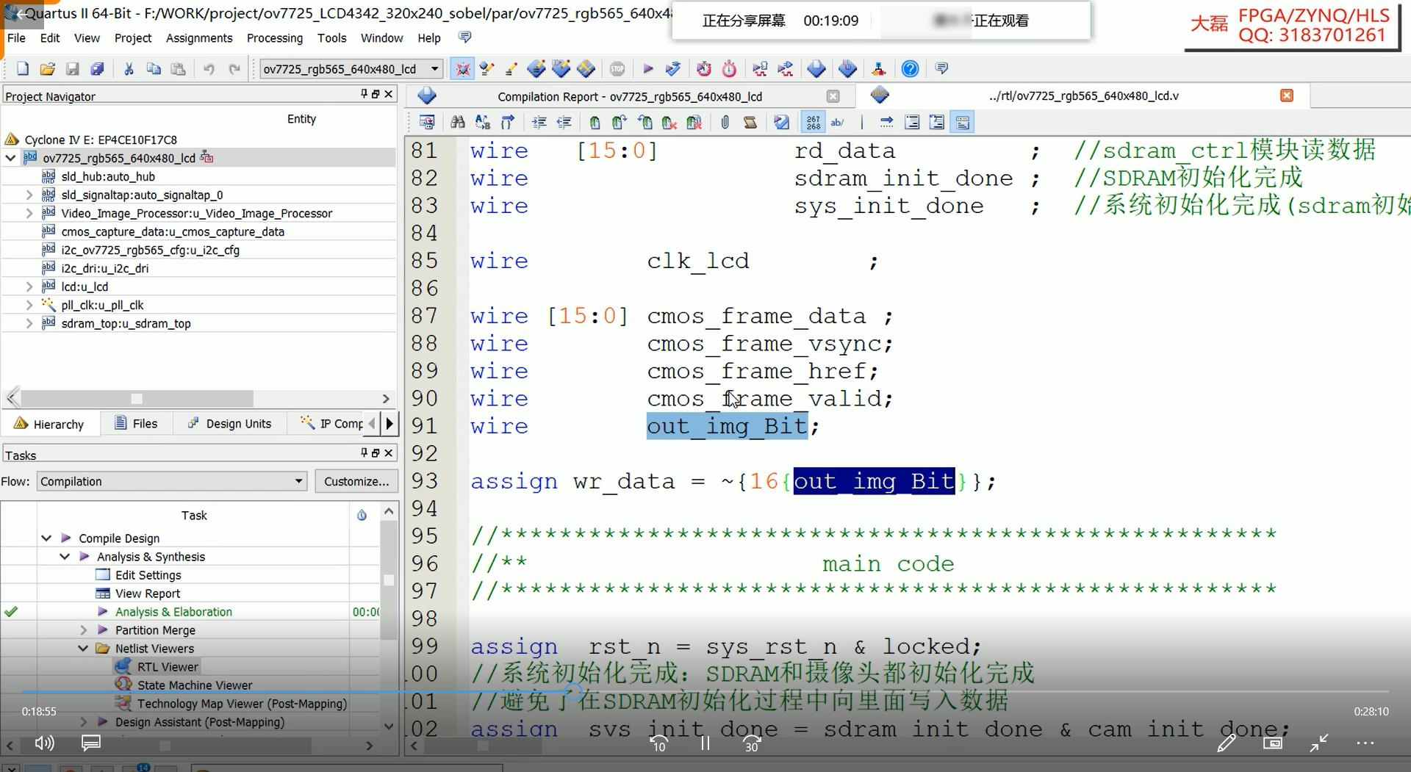Open the Processing menu
1411x772 pixels.
tap(275, 38)
